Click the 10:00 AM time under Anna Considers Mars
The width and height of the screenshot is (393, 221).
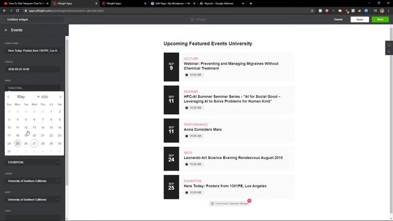point(193,136)
